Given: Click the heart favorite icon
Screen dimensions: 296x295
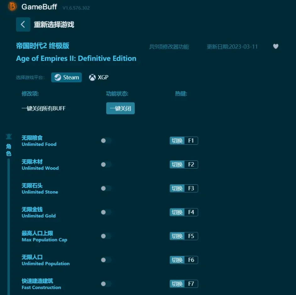Looking at the screenshot, I should (276, 46).
